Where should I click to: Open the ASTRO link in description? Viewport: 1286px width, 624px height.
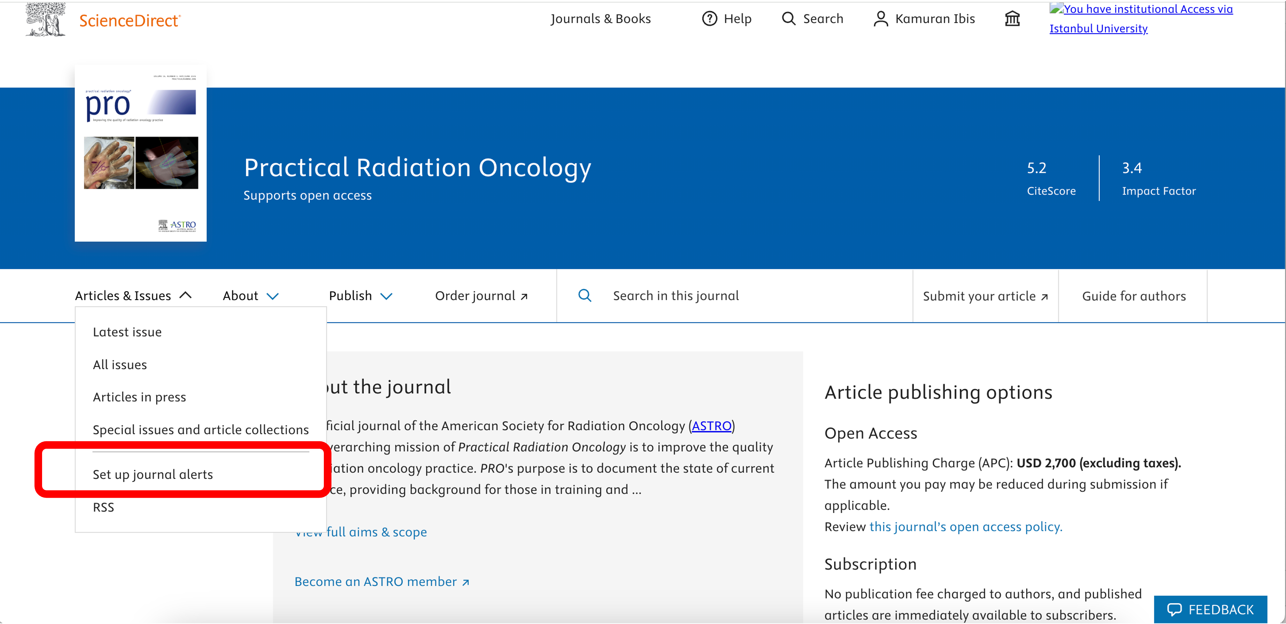click(711, 426)
